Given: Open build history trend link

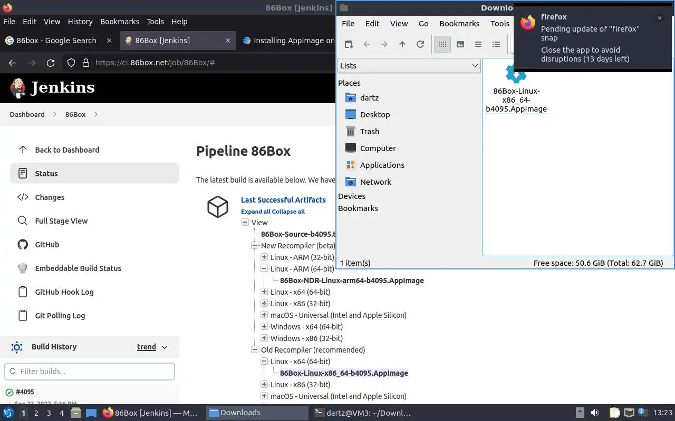Looking at the screenshot, I should coord(147,347).
